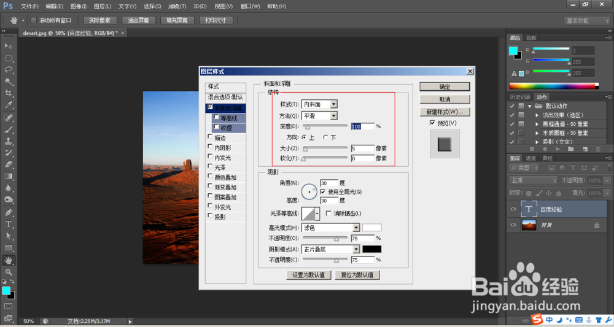Image resolution: width=614 pixels, height=327 pixels.
Task: Enable 滚动所有窗口 checkbox in options bar
Action: 34,20
